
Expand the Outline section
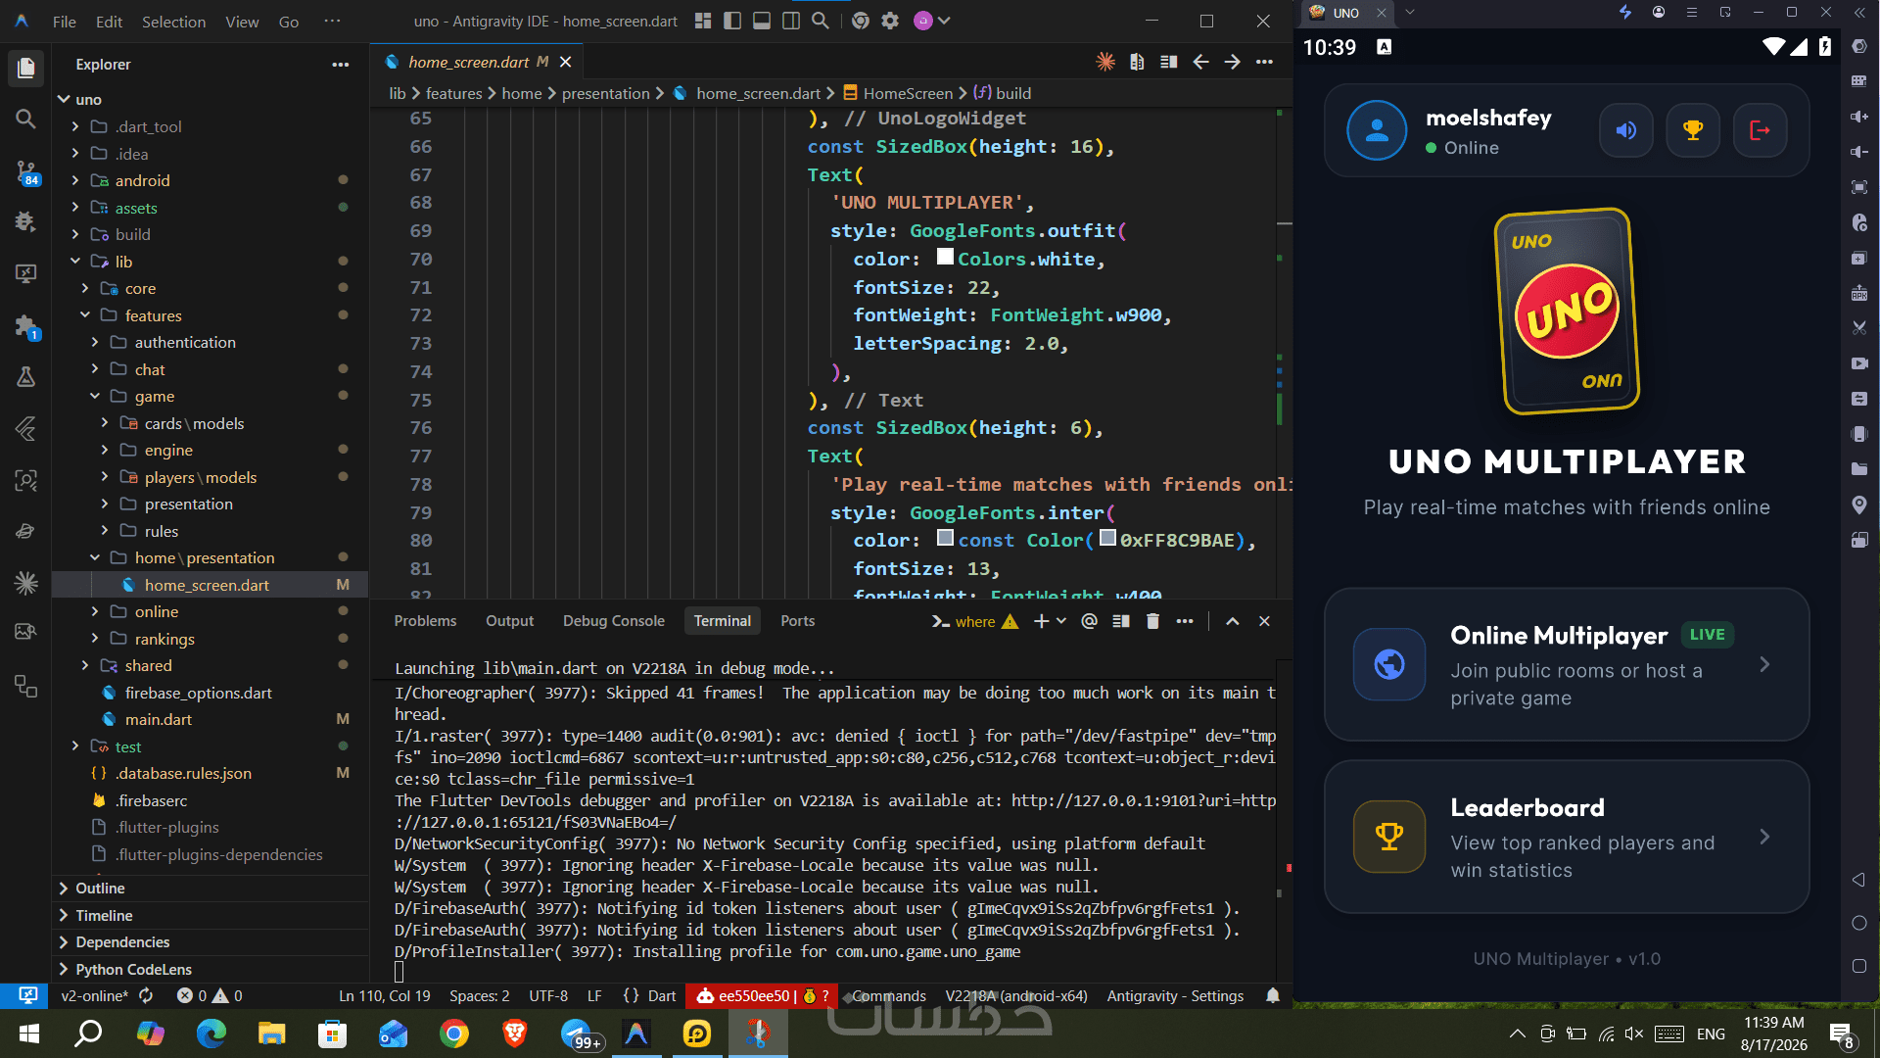click(x=211, y=889)
